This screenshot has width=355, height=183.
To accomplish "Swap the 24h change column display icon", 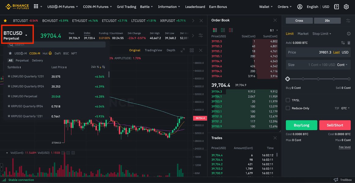I will [103, 67].
